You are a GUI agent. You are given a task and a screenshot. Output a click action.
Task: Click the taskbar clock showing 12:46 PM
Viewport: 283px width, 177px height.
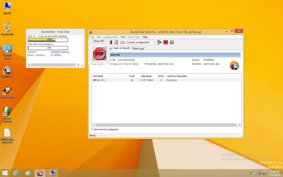275,173
